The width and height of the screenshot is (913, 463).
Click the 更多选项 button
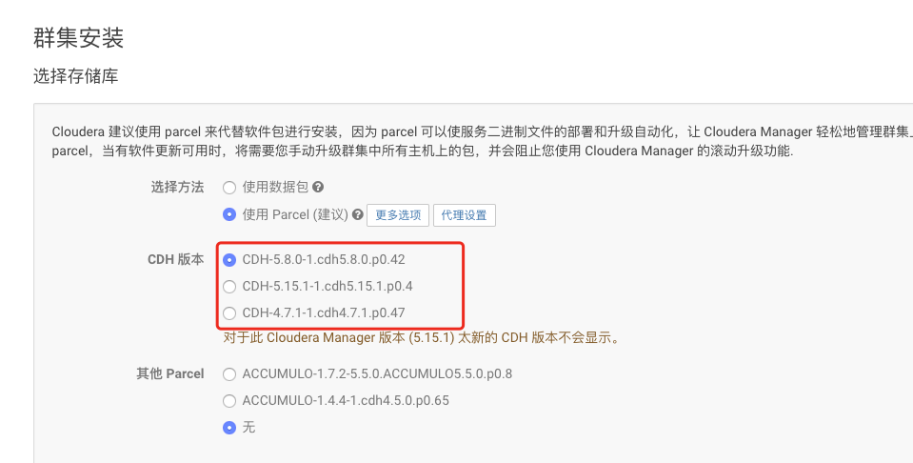pyautogui.click(x=398, y=215)
